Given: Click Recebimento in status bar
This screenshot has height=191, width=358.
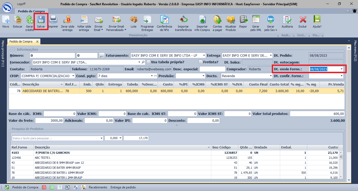Looking at the screenshot, I should tap(98, 187).
